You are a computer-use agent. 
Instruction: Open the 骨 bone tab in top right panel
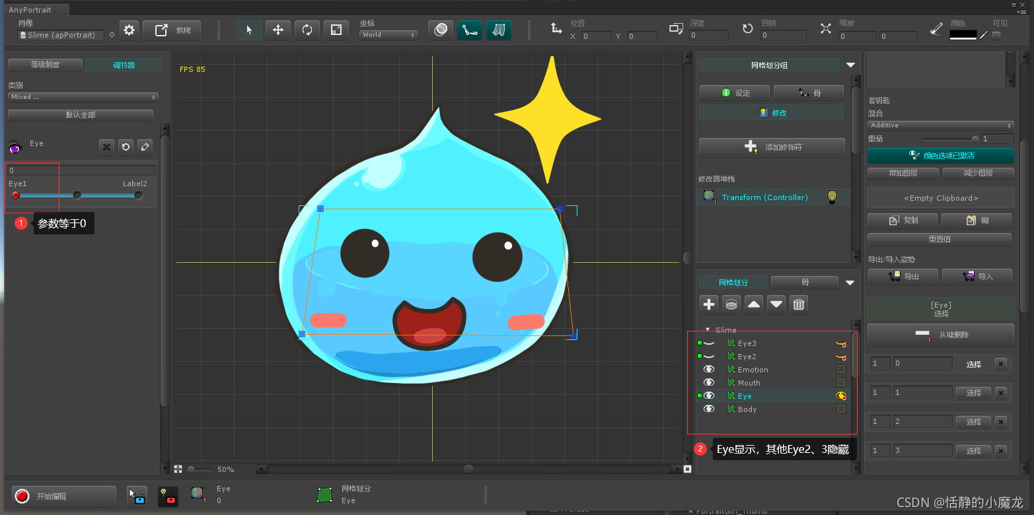809,93
